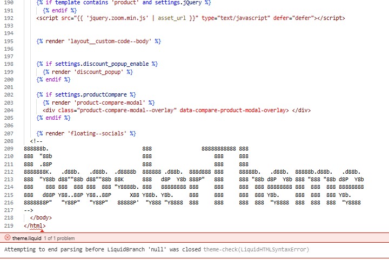This screenshot has height=260, width=389.
Task: Click the 'jquery.zoom.min.js' filename string
Action: point(117,18)
